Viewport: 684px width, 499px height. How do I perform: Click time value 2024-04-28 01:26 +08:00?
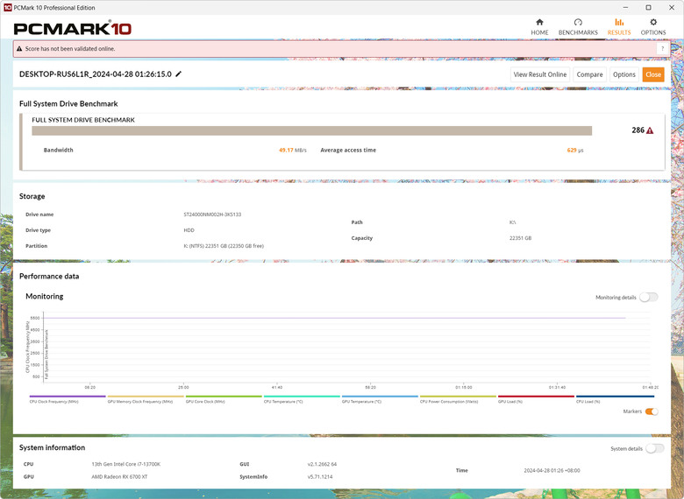tap(552, 470)
